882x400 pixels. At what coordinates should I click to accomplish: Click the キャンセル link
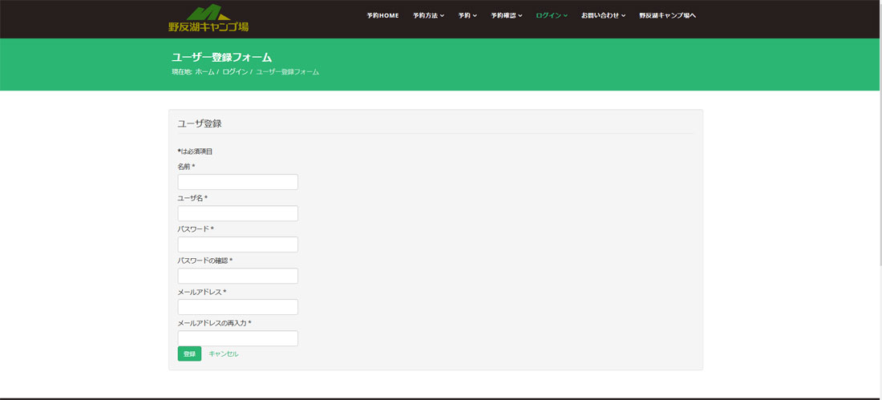pyautogui.click(x=224, y=354)
